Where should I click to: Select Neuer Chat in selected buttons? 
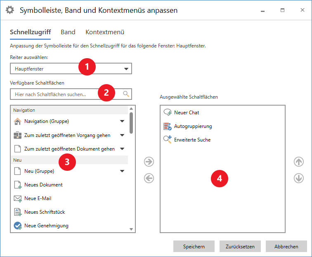(x=222, y=113)
